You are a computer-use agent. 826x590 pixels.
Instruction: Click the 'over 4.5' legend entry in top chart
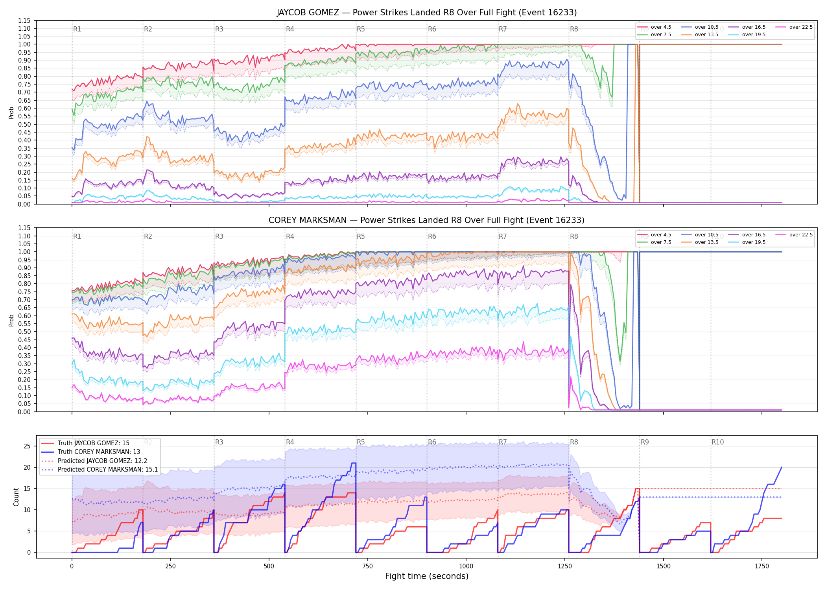point(654,27)
